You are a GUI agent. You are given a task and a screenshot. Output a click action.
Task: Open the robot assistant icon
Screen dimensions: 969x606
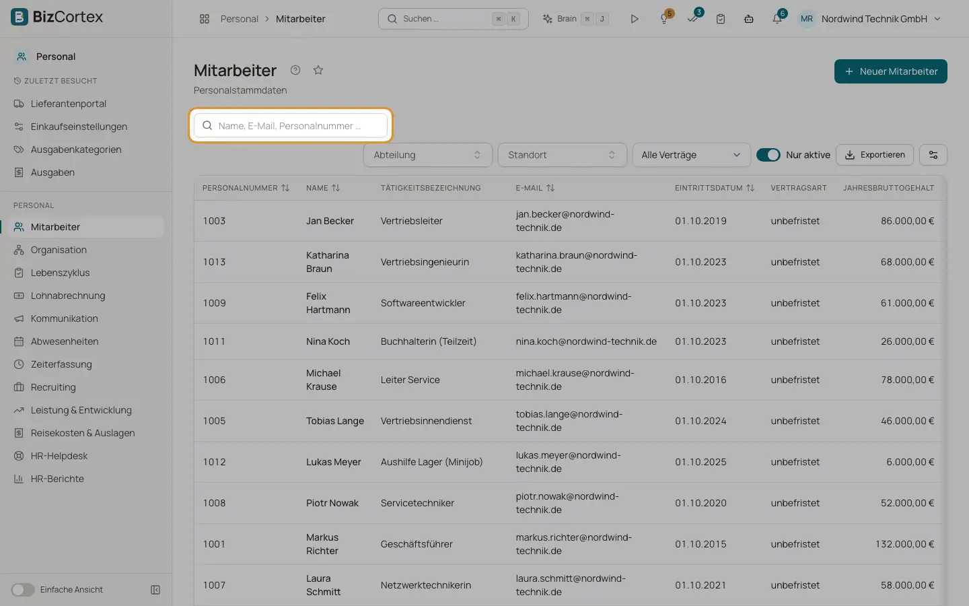[749, 19]
